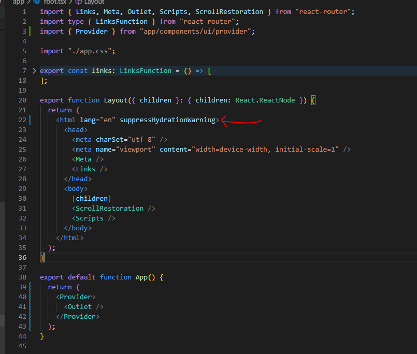Click the "./app.css" import string
The image size is (417, 354).
90,51
